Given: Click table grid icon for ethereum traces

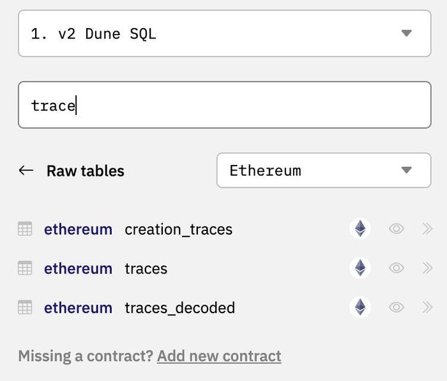Looking at the screenshot, I should (25, 268).
